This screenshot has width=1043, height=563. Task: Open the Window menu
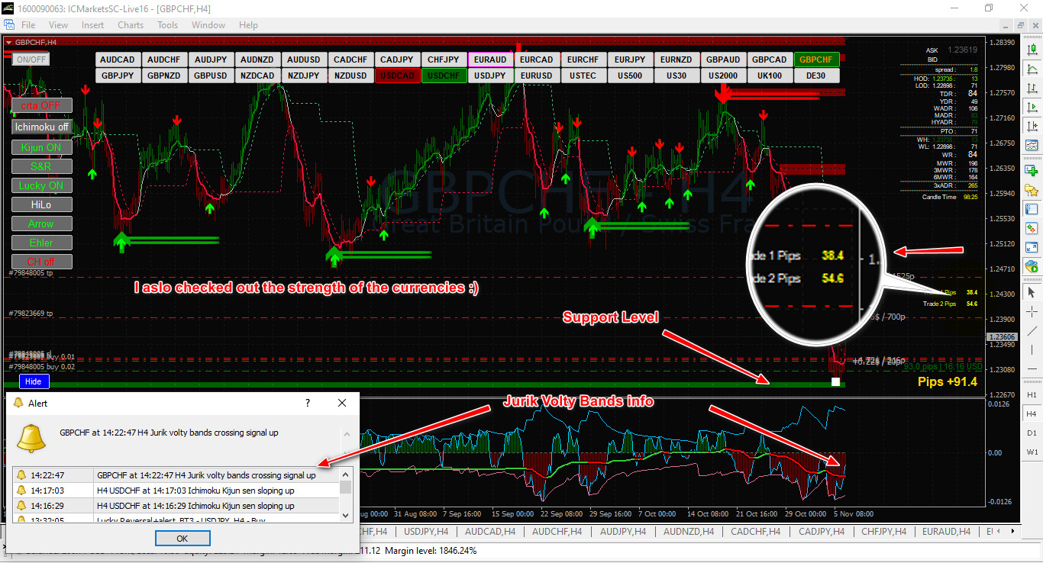coord(208,25)
